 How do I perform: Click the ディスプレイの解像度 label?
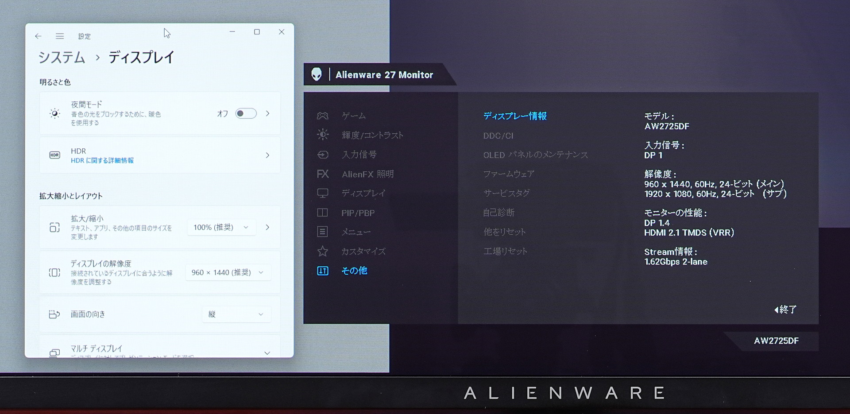pos(101,263)
